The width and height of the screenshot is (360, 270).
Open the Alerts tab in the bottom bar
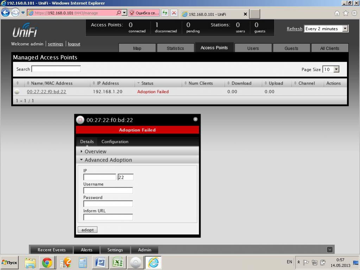point(87,250)
